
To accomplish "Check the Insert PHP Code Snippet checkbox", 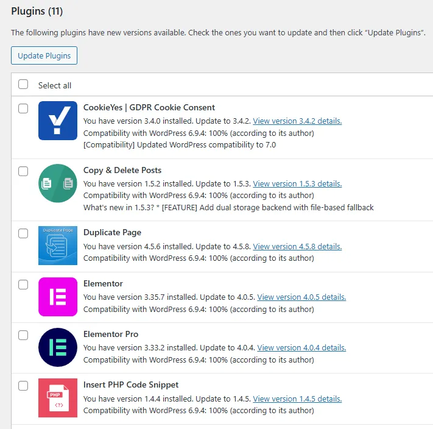I will 23,386.
